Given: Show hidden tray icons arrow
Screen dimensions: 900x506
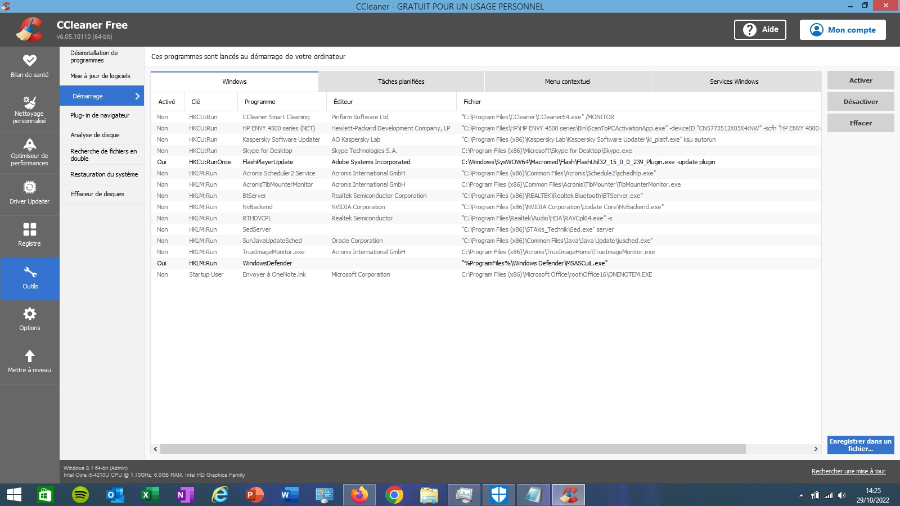Looking at the screenshot, I should point(801,495).
